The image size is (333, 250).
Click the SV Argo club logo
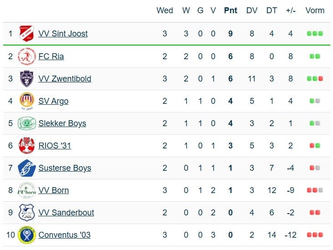tap(27, 101)
